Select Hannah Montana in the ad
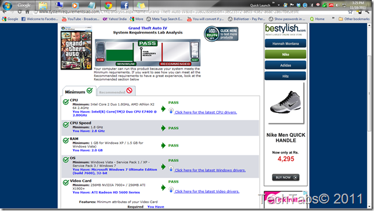 (286, 43)
